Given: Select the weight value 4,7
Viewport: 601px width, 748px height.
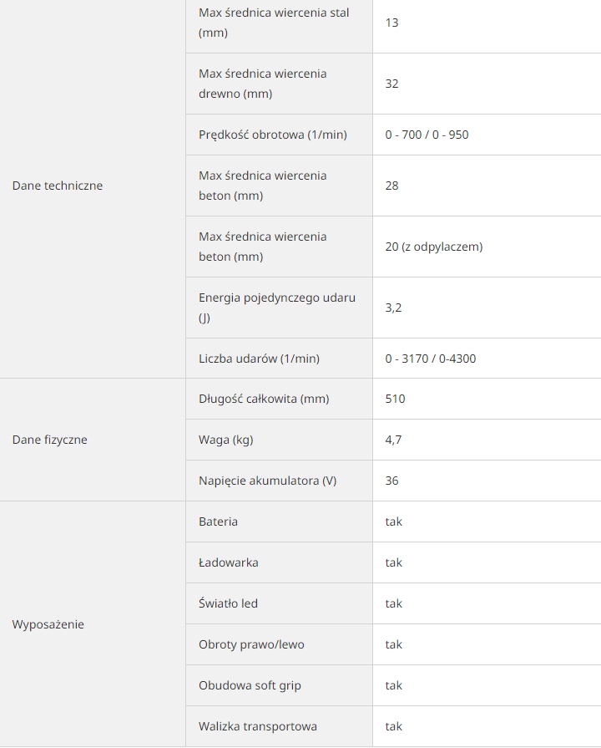Looking at the screenshot, I should point(393,440).
